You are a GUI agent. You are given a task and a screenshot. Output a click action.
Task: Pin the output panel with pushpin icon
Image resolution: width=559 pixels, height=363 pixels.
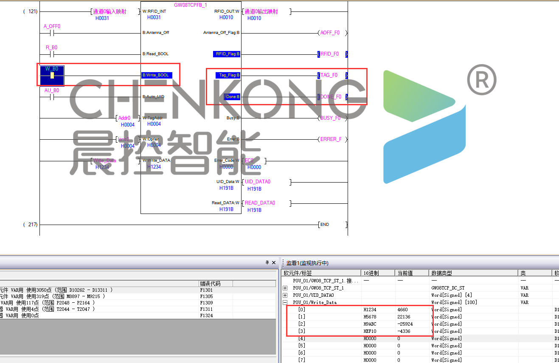coord(267,263)
